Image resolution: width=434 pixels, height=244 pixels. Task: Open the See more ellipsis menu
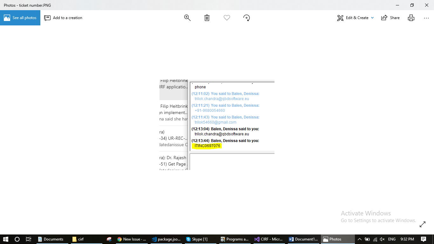(426, 18)
